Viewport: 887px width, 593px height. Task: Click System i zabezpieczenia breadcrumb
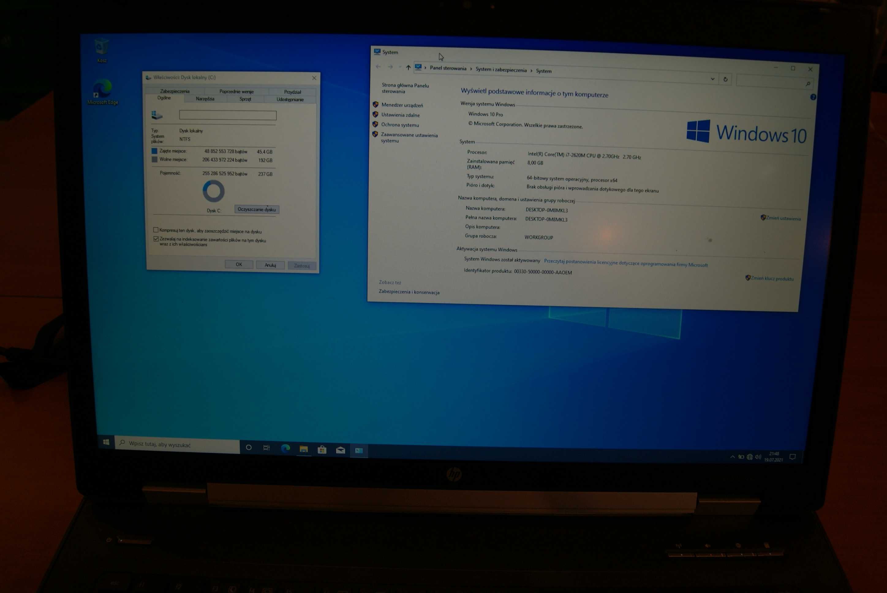(501, 70)
